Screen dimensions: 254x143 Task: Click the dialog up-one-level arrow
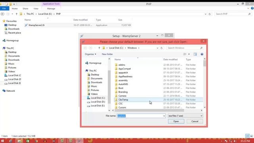[x=99, y=48]
